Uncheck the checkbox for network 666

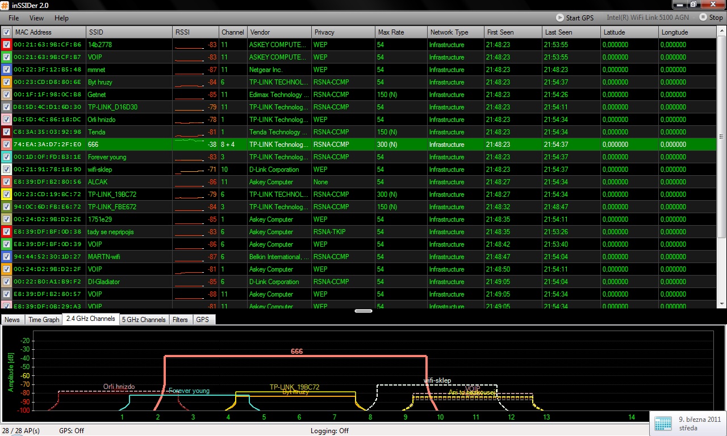[6, 145]
